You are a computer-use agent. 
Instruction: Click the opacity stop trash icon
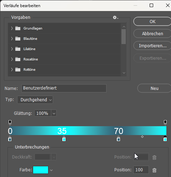point(154,157)
